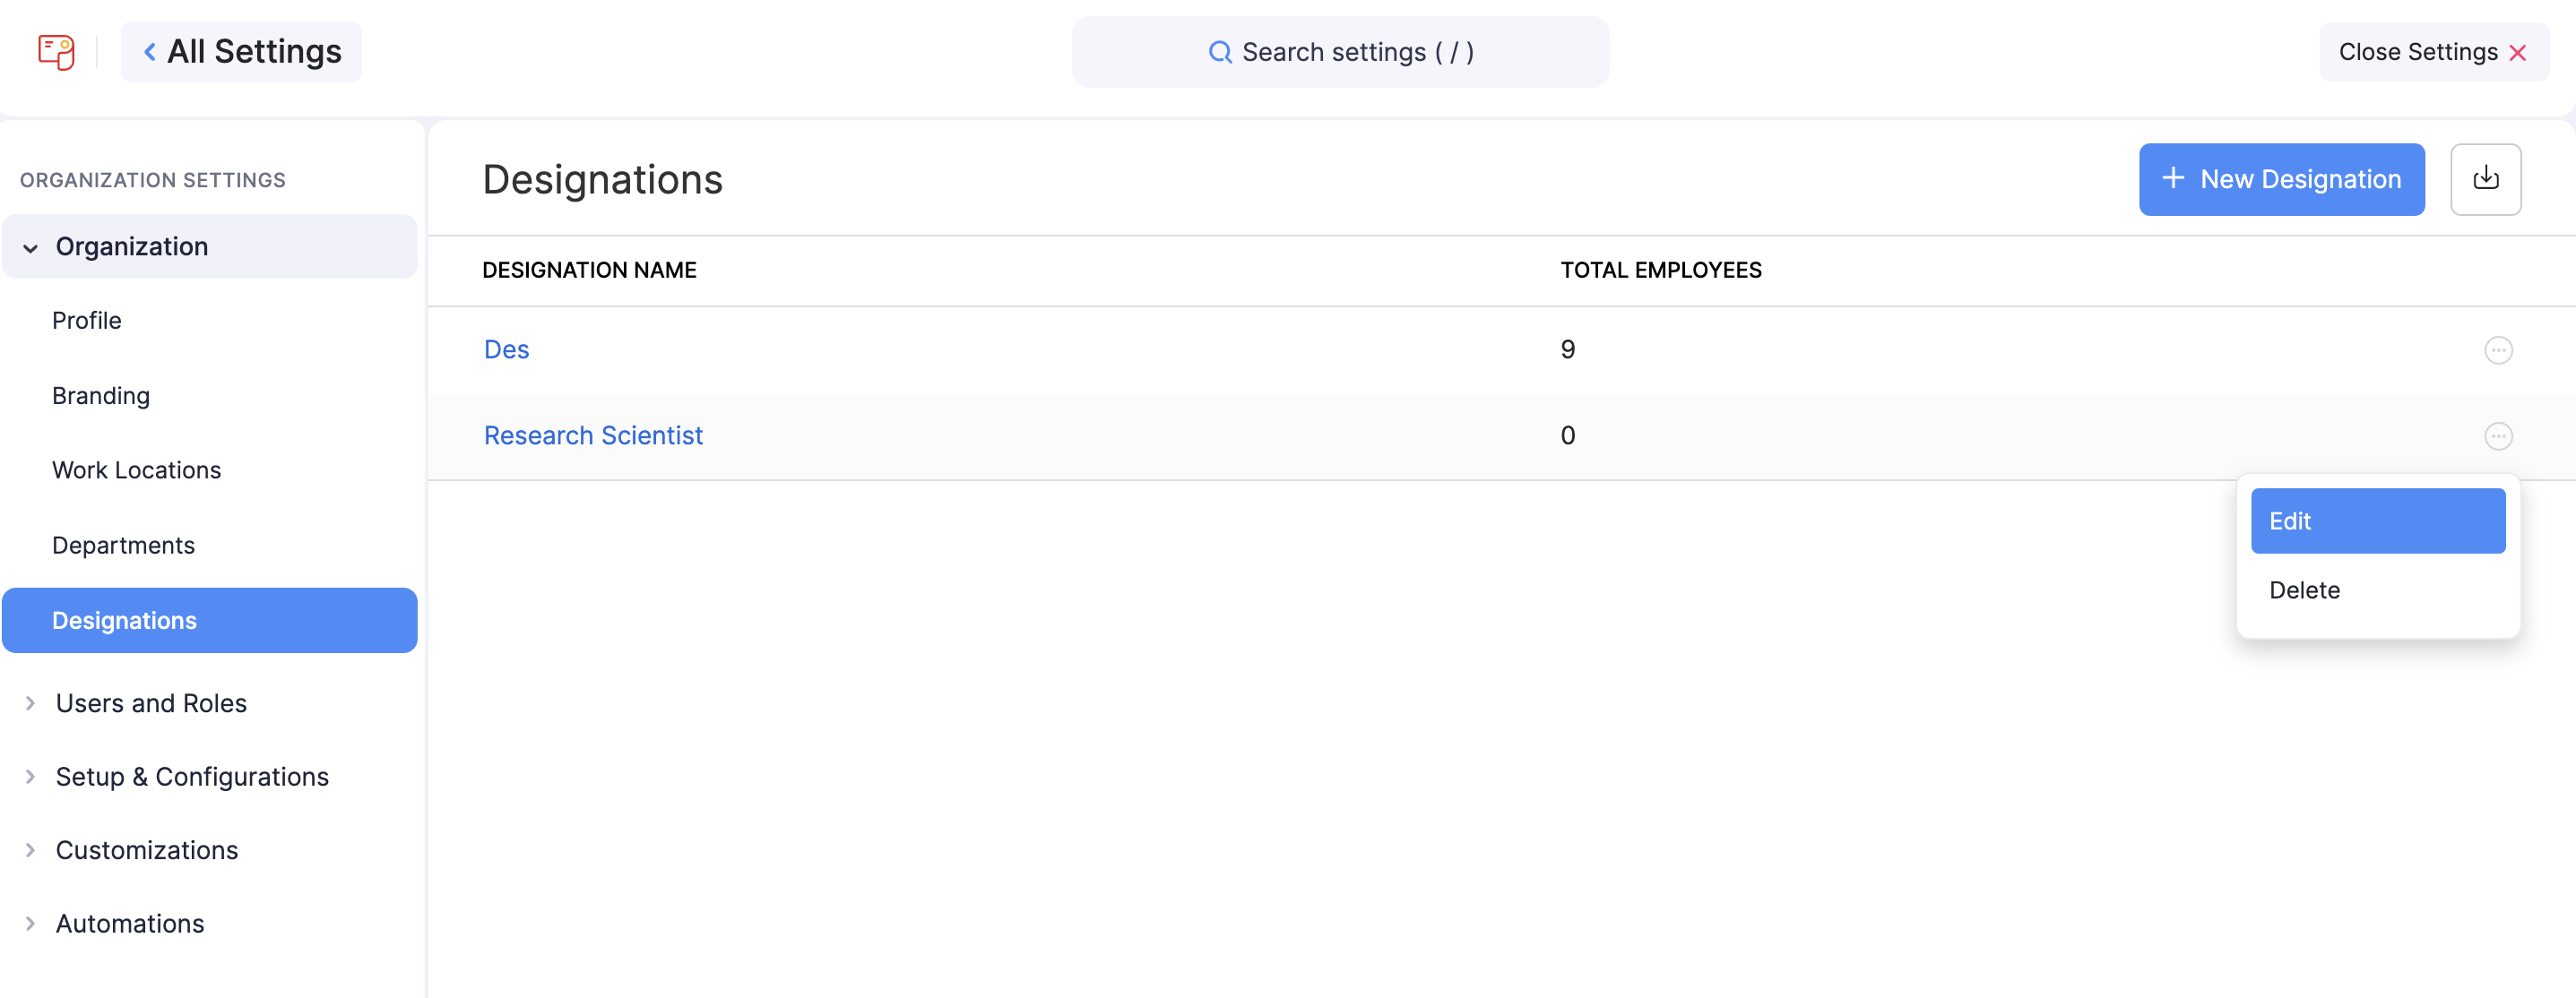The image size is (2576, 998).
Task: Click the New Designation button
Action: tap(2281, 179)
